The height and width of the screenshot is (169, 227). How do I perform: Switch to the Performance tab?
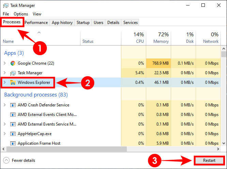(36, 23)
